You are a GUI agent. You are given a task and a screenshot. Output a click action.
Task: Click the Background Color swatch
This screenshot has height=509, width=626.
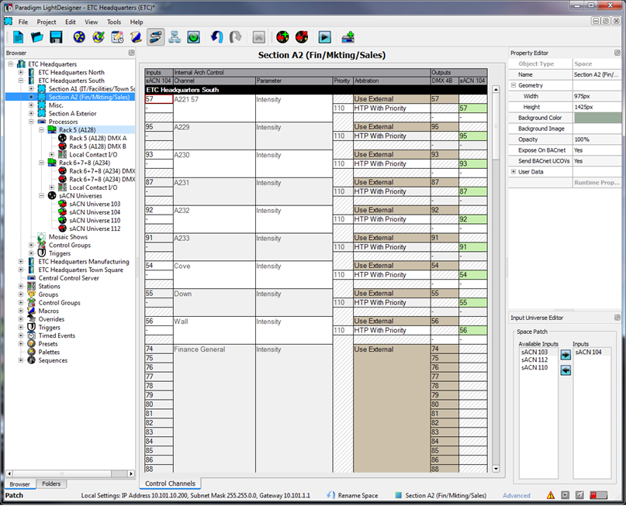(597, 118)
